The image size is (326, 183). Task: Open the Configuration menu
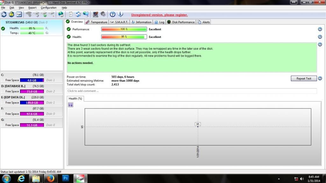48,8
